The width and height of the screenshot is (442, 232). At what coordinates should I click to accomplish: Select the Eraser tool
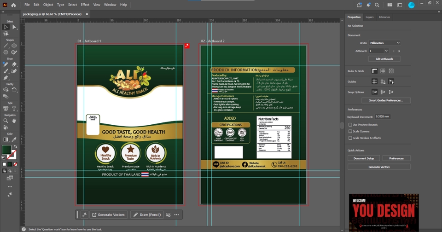14,64
